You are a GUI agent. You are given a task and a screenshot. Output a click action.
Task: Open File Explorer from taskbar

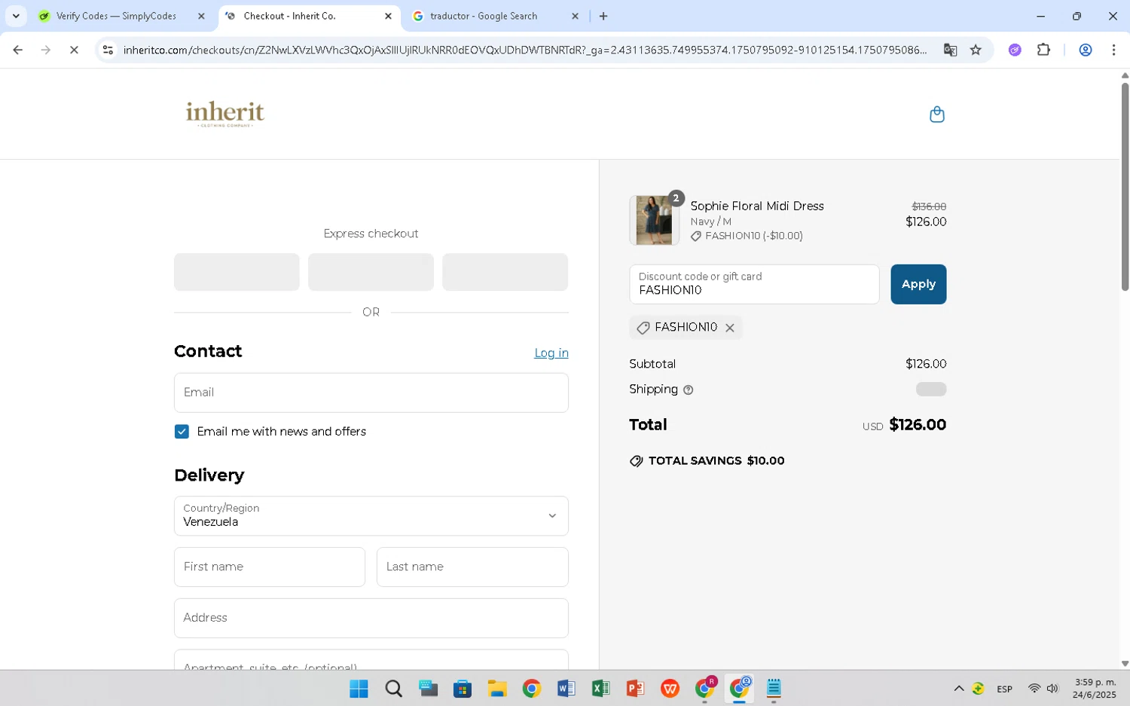[x=497, y=689]
